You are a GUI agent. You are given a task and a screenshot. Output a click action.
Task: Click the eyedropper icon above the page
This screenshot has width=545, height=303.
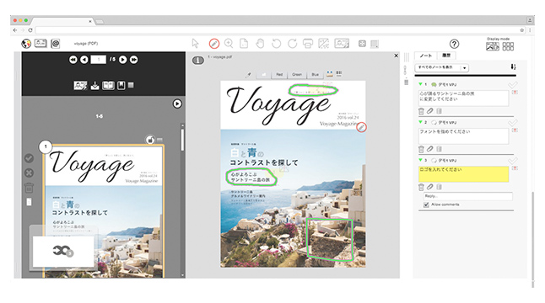pyautogui.click(x=248, y=75)
